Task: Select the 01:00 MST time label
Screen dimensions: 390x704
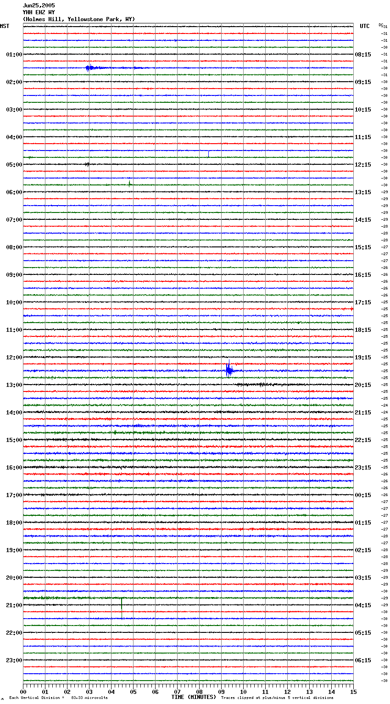Action: click(14, 55)
